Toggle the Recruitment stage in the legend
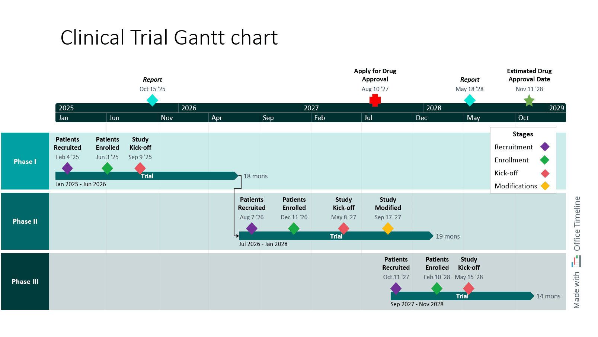Screen dimensions: 598x337 pyautogui.click(x=514, y=147)
